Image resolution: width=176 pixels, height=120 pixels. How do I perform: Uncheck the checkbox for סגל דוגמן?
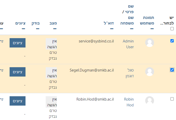point(172,70)
